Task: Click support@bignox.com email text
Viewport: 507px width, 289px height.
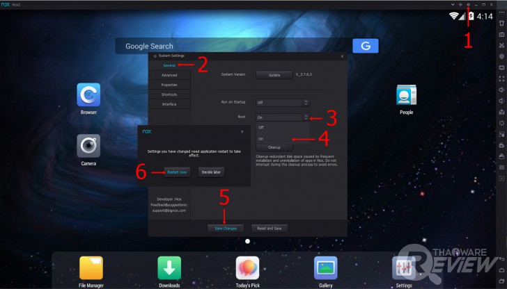Action: 169,210
